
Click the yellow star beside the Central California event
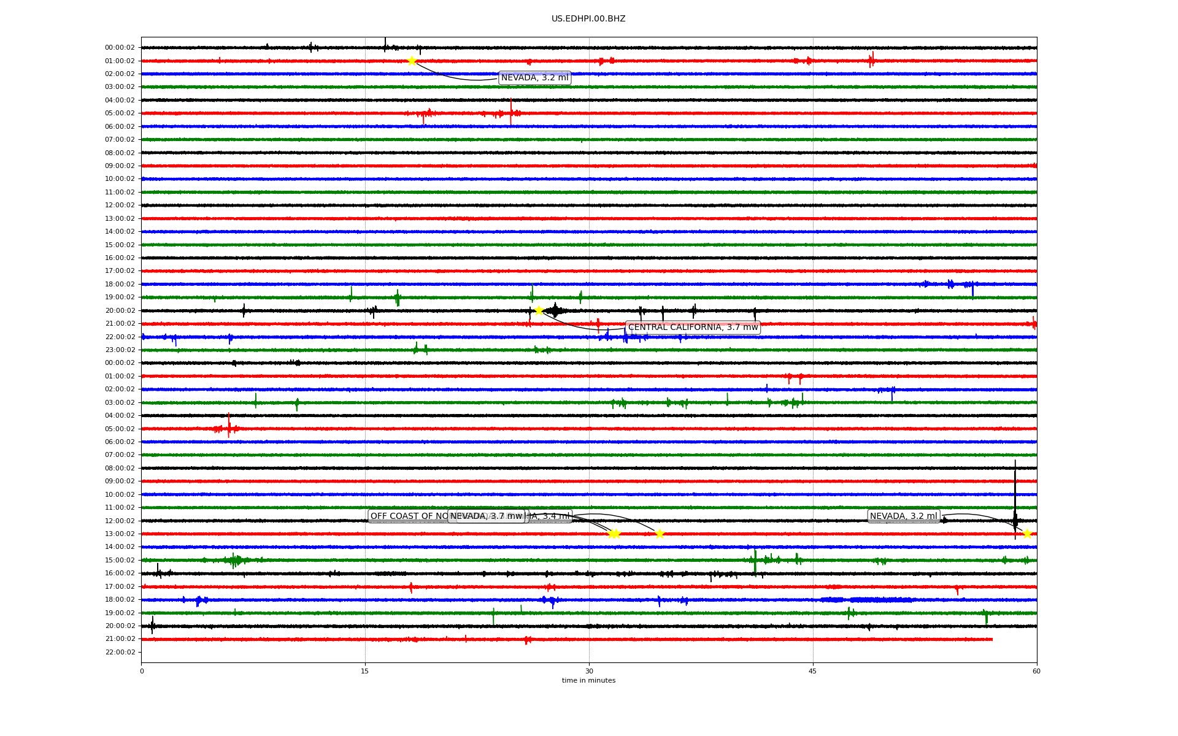pyautogui.click(x=539, y=310)
